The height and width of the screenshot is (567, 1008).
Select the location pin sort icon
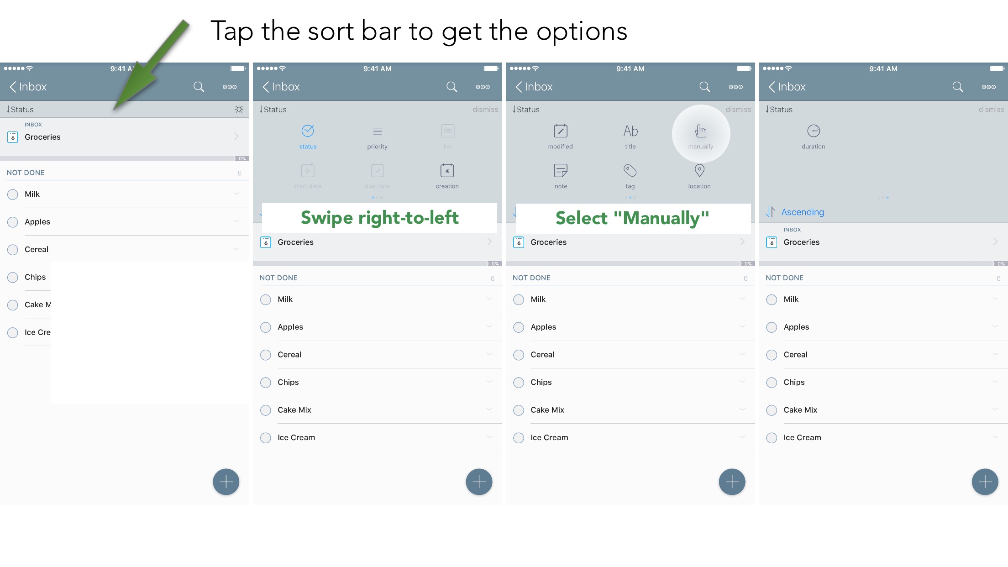click(699, 171)
